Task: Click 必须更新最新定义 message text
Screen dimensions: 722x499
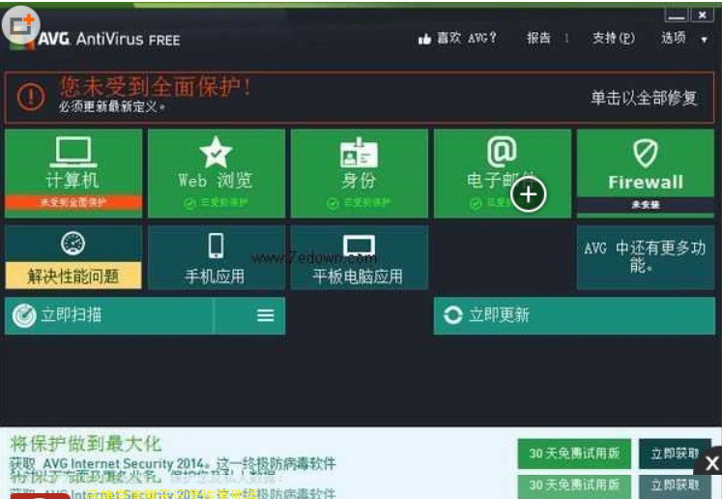Action: coord(112,107)
